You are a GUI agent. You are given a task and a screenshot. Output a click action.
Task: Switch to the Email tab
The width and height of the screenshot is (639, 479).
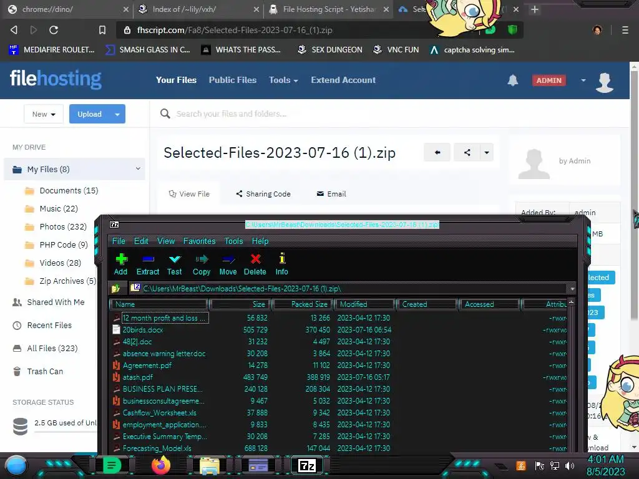pos(331,194)
